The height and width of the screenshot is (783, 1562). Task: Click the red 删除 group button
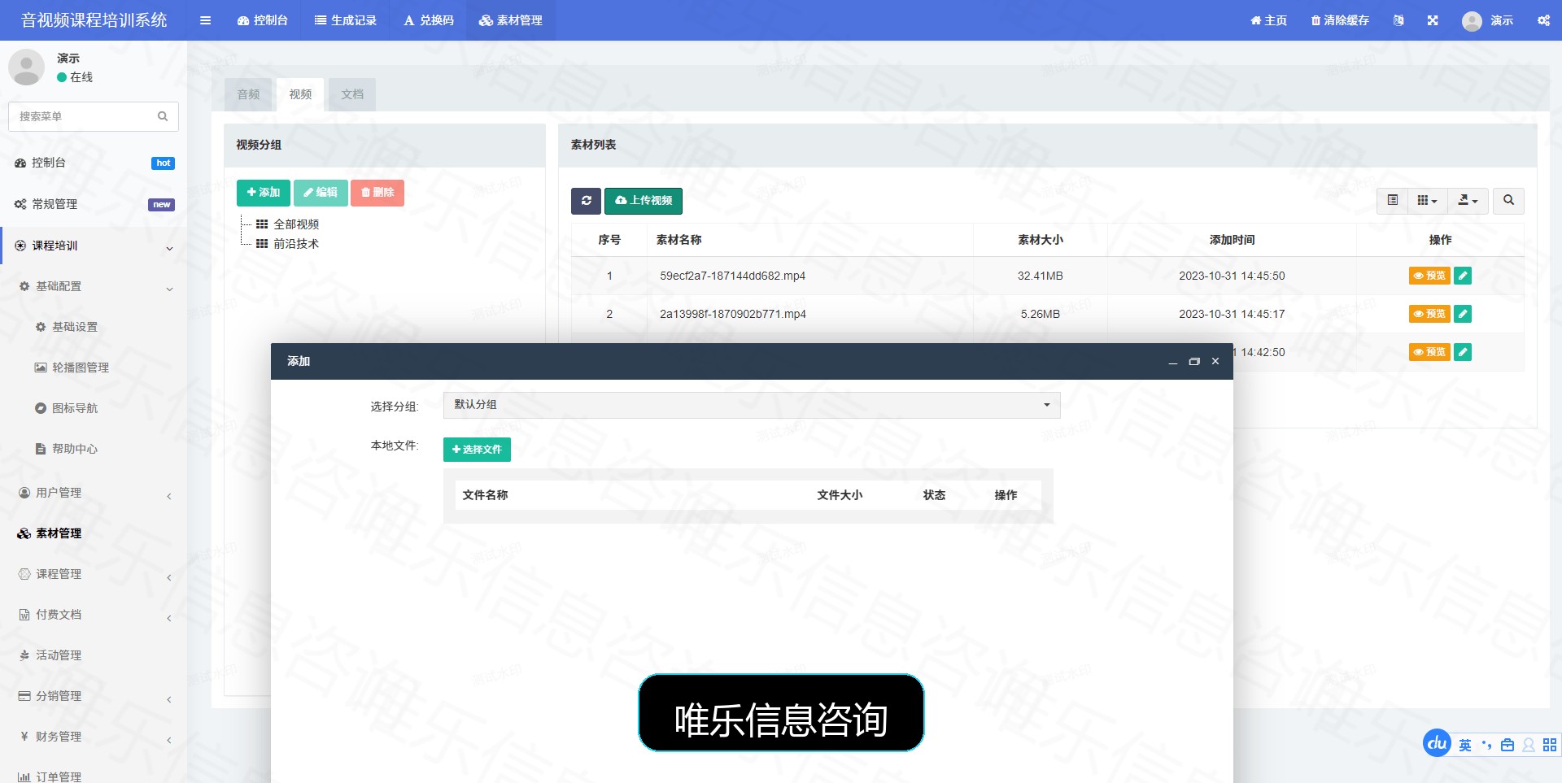click(377, 193)
